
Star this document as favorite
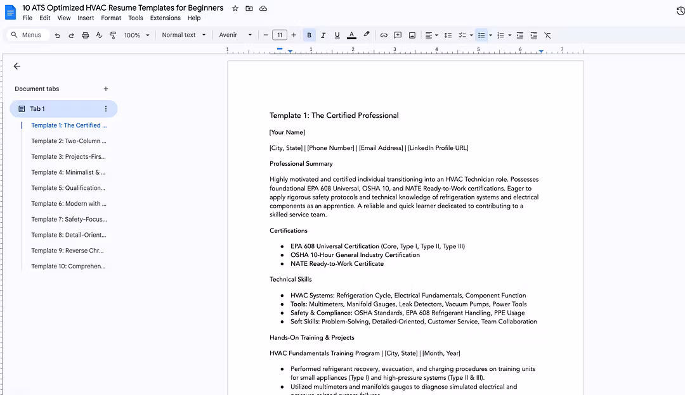235,8
